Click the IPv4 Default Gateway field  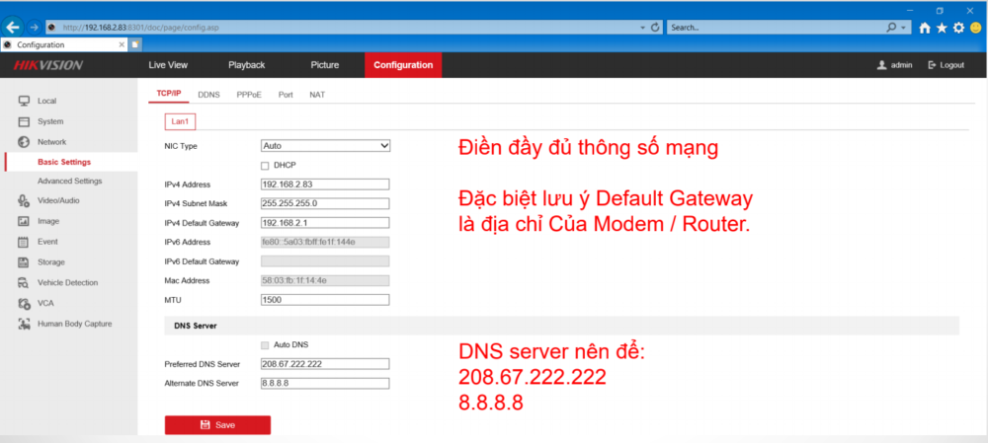pyautogui.click(x=325, y=223)
